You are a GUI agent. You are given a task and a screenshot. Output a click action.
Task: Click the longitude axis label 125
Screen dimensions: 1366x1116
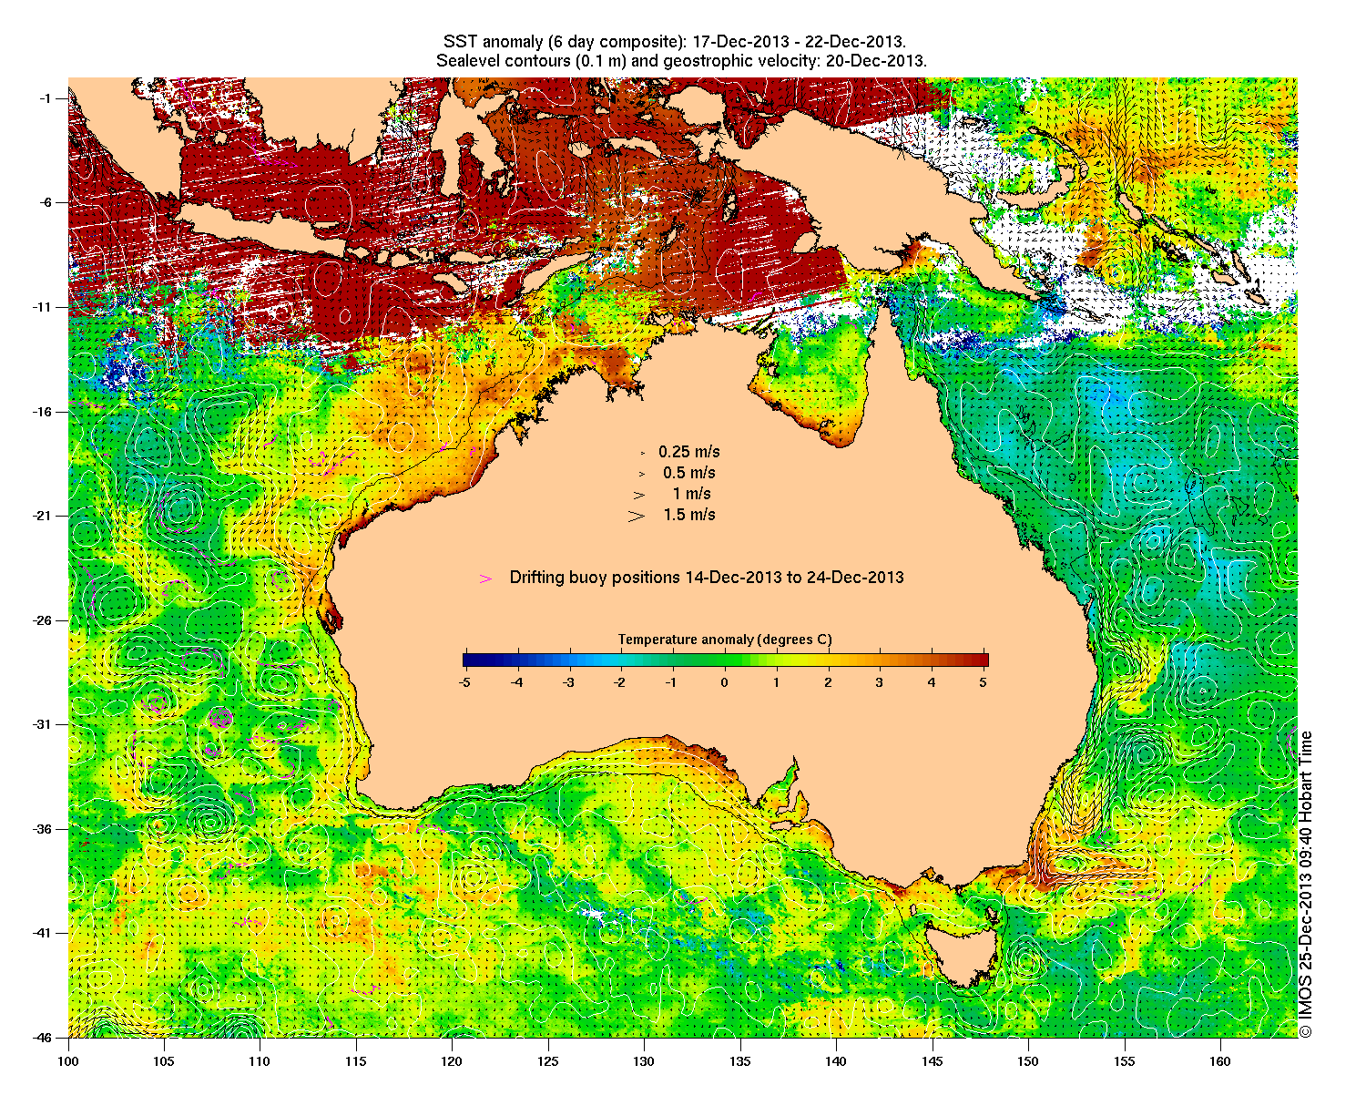click(x=547, y=1061)
